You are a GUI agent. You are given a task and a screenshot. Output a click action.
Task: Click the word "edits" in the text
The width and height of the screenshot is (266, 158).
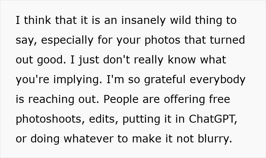tap(108, 119)
